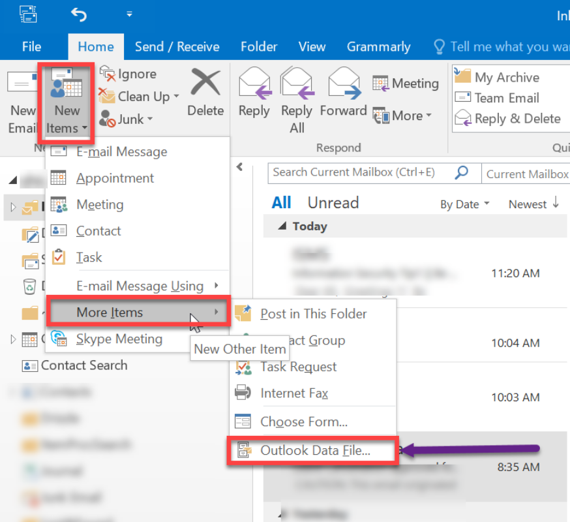Open the More respond options dropdown

(402, 115)
